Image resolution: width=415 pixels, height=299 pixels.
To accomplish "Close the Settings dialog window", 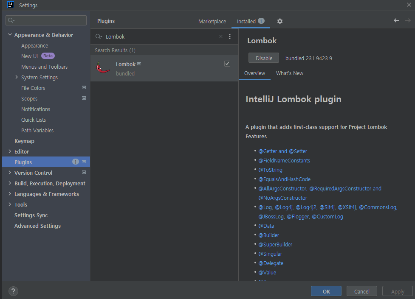I will tap(409, 5).
